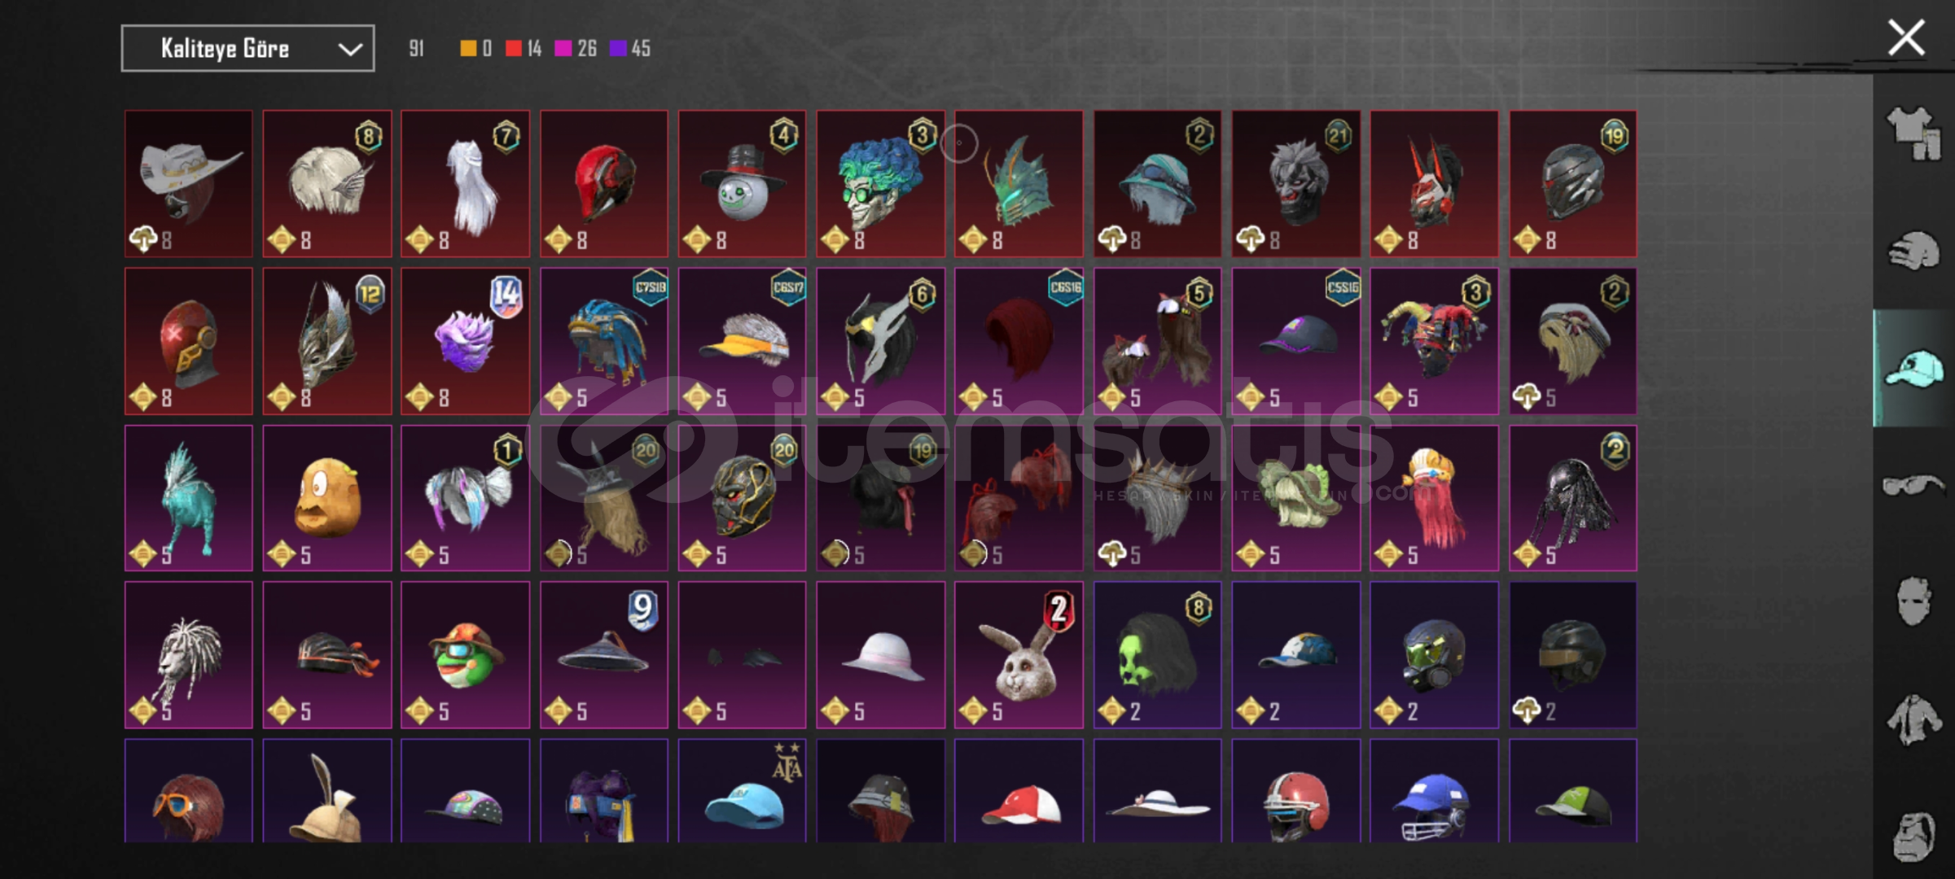Open the face mask category icon
The image size is (1955, 879).
click(1913, 601)
